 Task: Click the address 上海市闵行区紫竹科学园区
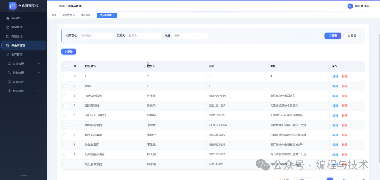(x=287, y=115)
